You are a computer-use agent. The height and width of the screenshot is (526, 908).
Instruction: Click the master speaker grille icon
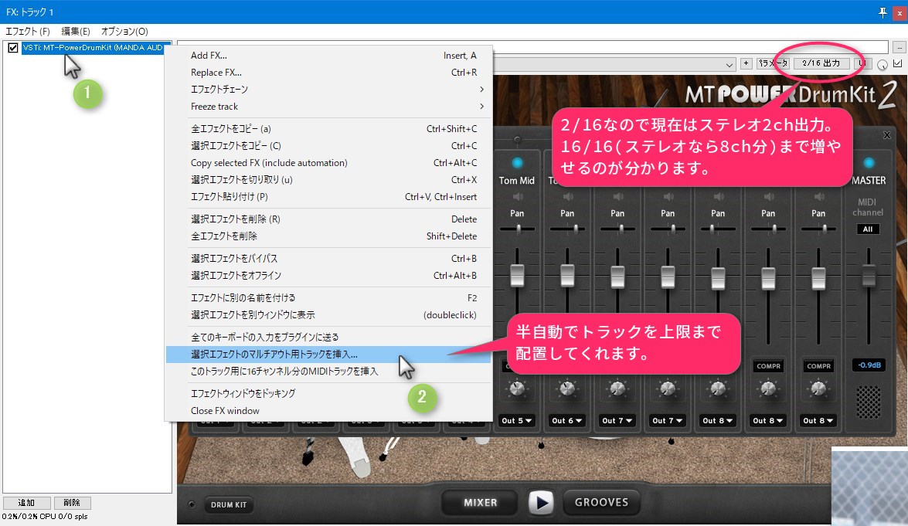(868, 401)
